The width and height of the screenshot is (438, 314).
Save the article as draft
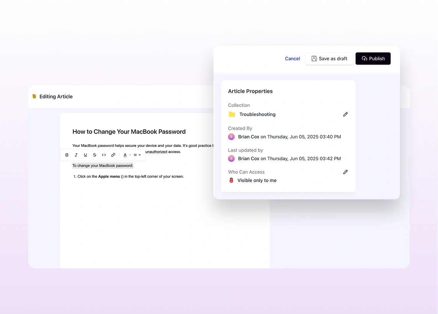[x=329, y=59]
